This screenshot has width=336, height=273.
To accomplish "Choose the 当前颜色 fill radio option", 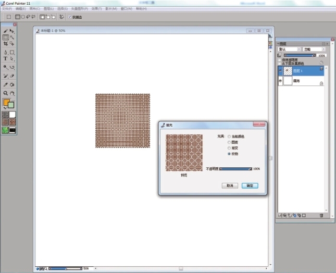I will [229, 136].
